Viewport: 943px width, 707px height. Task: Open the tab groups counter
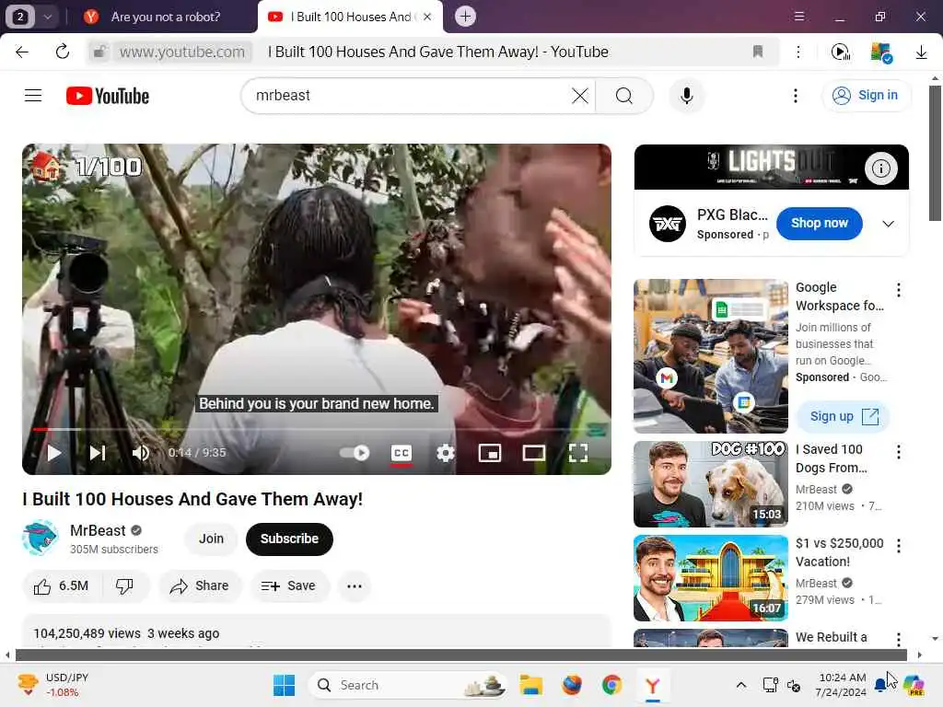20,17
